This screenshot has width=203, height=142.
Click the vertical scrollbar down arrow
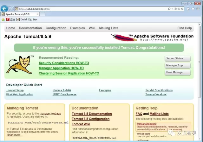[200, 139]
